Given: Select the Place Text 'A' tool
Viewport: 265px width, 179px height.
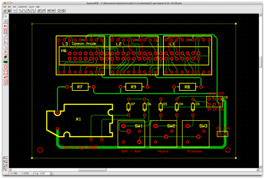Looking at the screenshot, I should (6, 52).
